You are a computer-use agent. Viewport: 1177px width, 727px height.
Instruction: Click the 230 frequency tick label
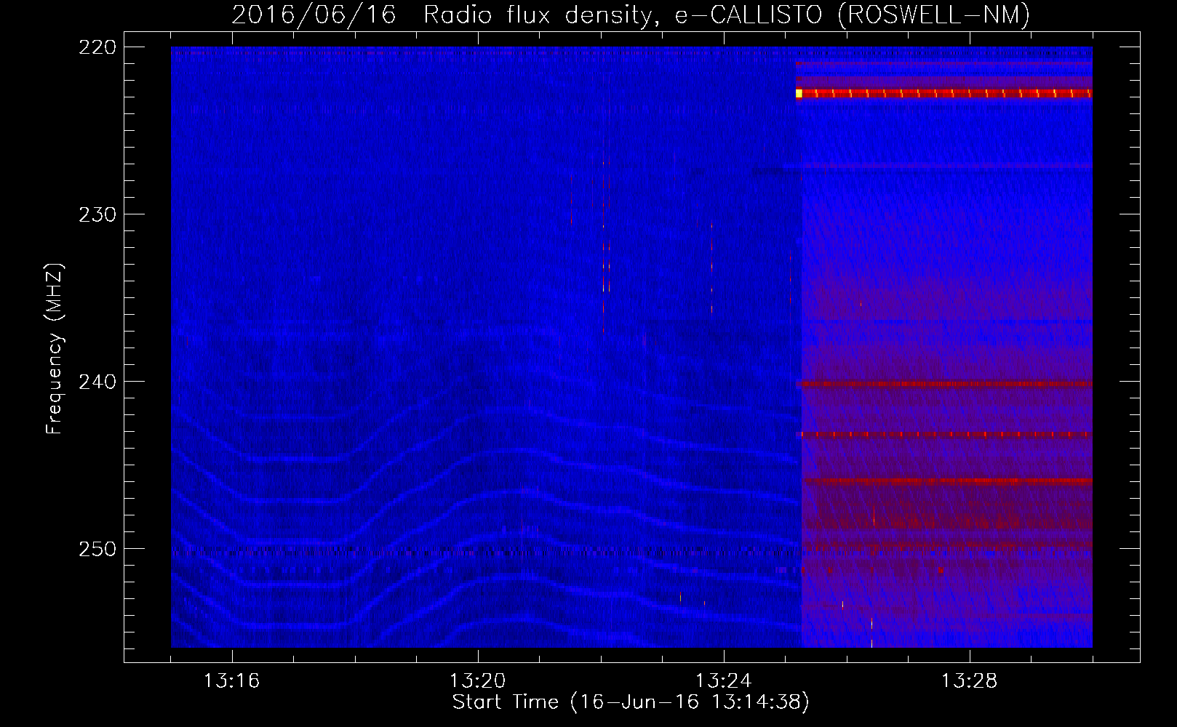(97, 214)
